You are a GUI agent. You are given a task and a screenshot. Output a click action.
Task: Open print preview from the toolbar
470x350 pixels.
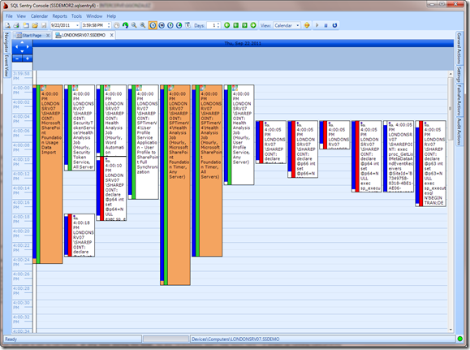click(8, 25)
